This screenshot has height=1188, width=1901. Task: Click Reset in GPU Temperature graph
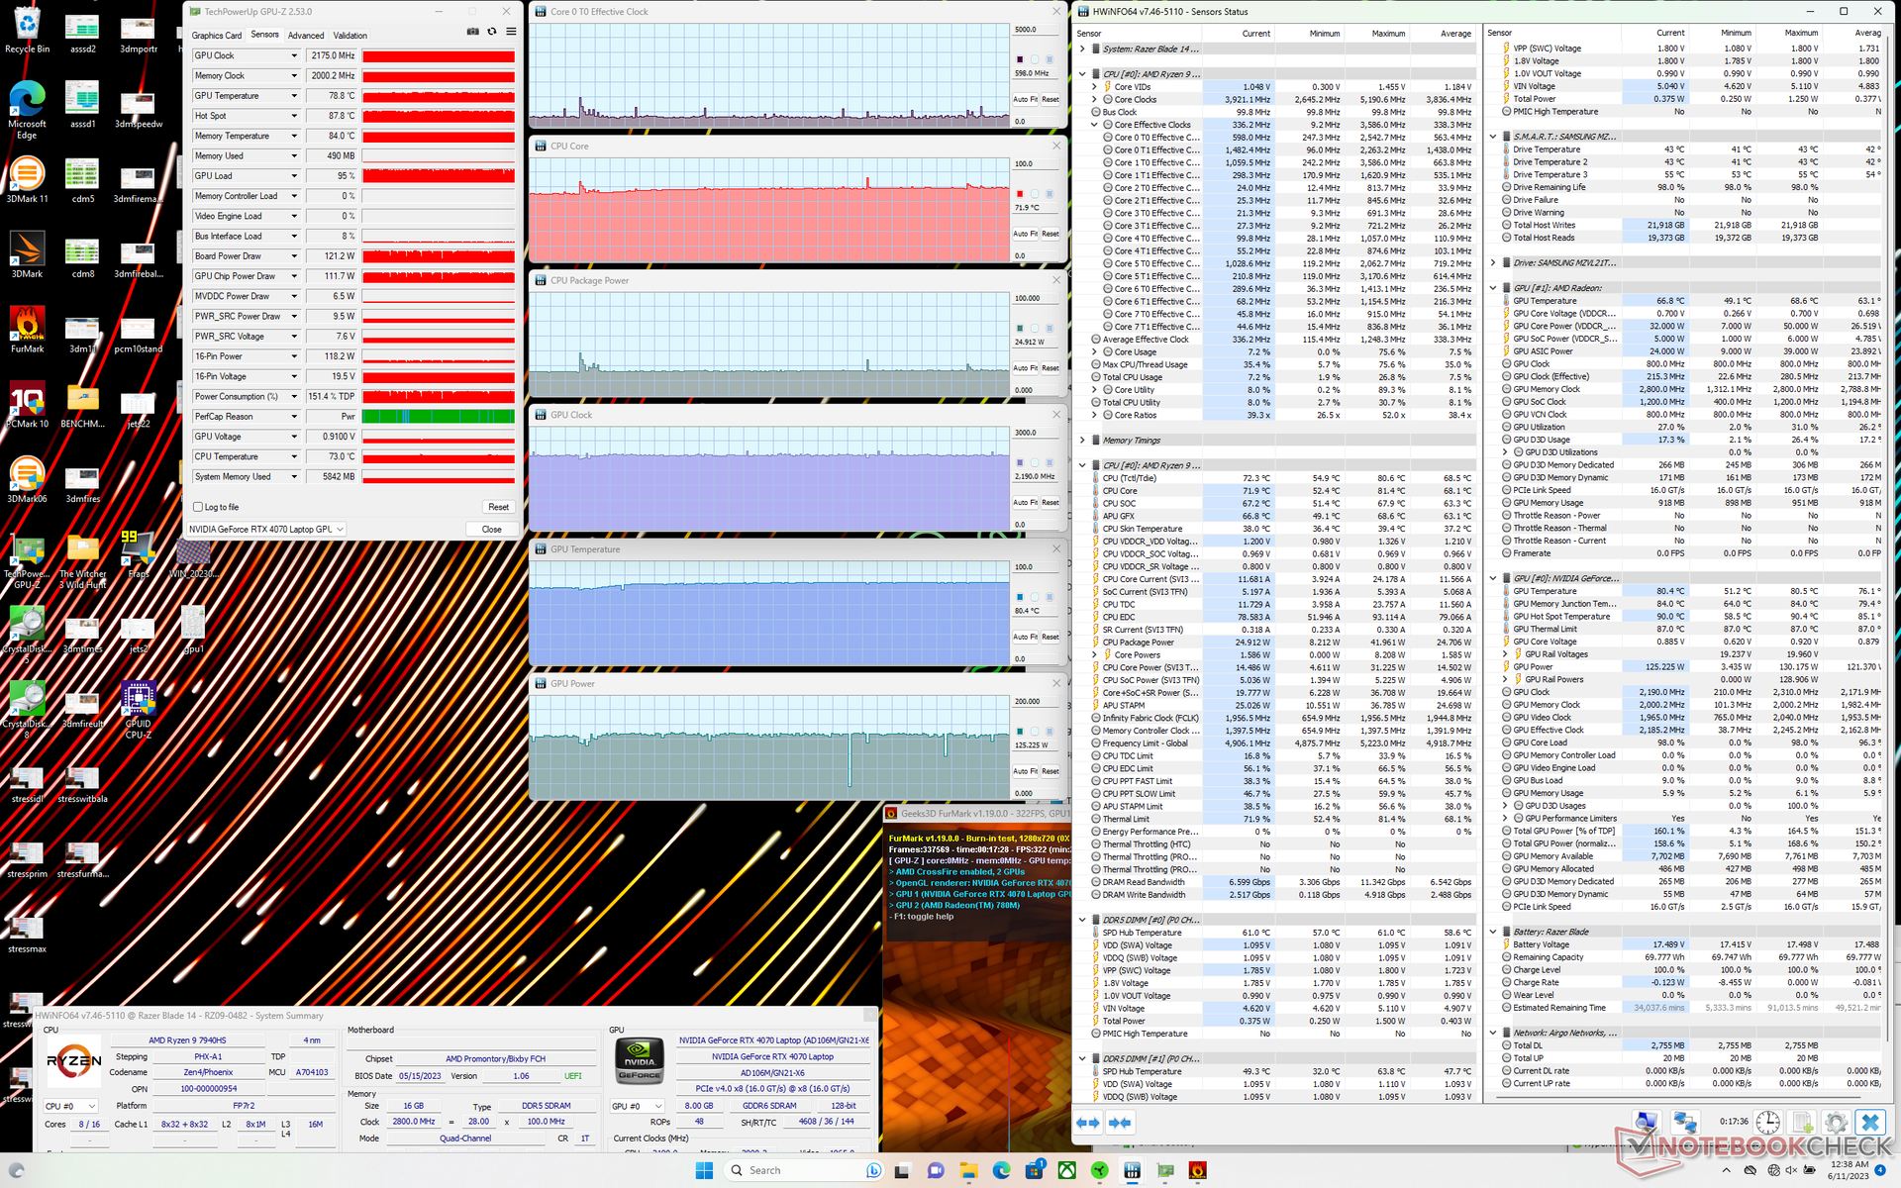point(1051,637)
